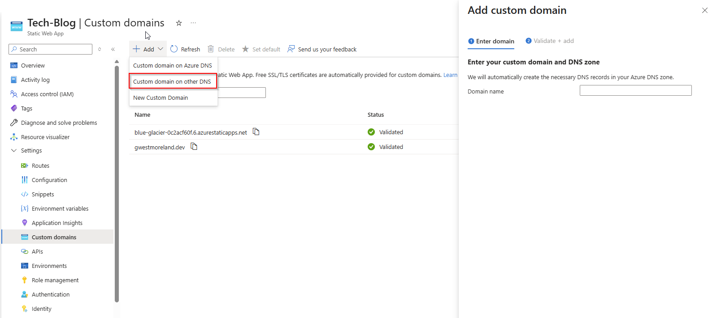Open the Learn more link
The image size is (721, 318).
coord(450,75)
